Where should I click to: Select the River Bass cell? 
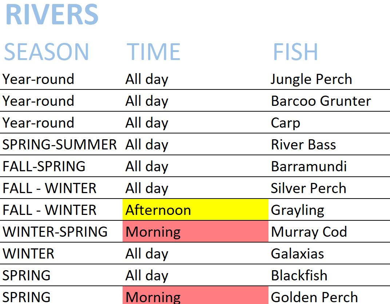click(x=303, y=145)
